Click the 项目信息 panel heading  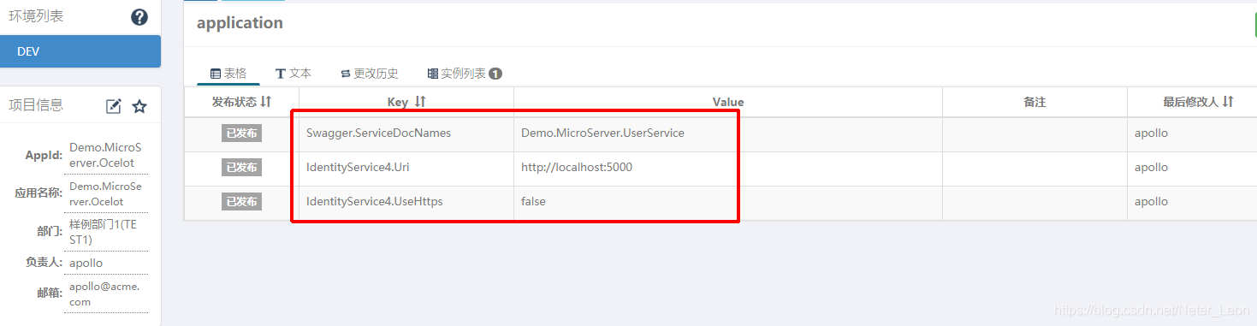pyautogui.click(x=36, y=105)
